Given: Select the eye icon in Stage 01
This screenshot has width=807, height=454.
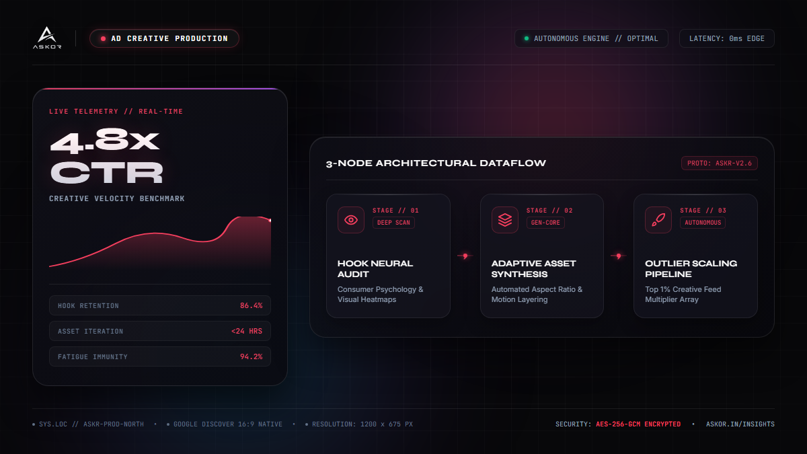Looking at the screenshot, I should 351,220.
